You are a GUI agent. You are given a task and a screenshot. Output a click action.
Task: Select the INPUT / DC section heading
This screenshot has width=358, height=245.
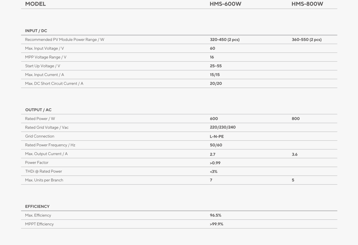point(36,31)
